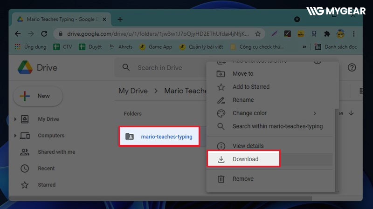Click the address bar URL
This screenshot has height=209, width=373.
tap(158, 34)
